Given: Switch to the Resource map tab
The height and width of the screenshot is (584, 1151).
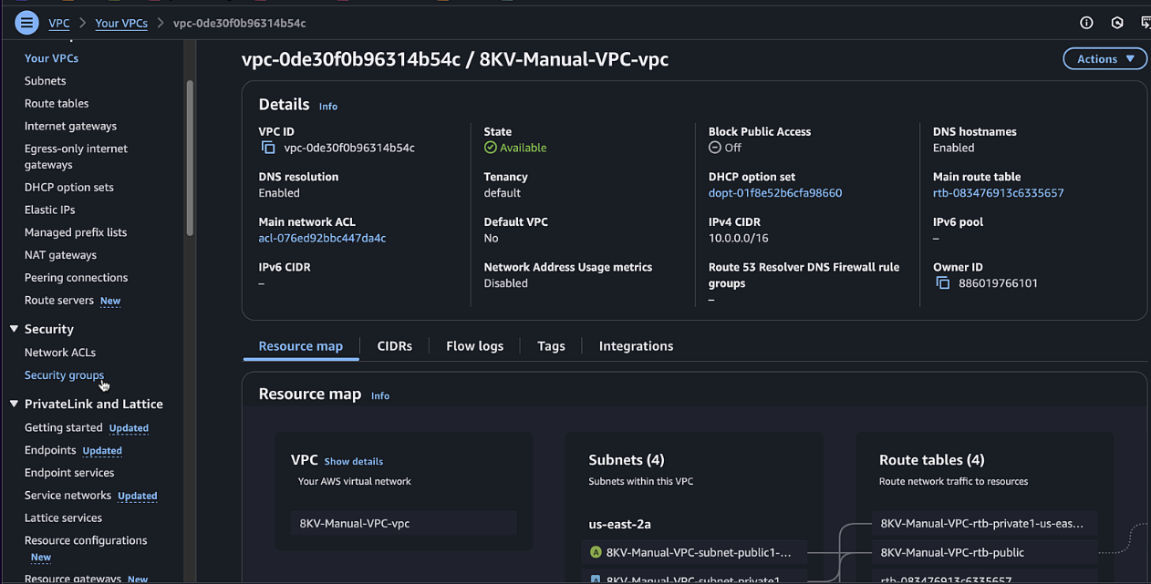Looking at the screenshot, I should [x=301, y=346].
